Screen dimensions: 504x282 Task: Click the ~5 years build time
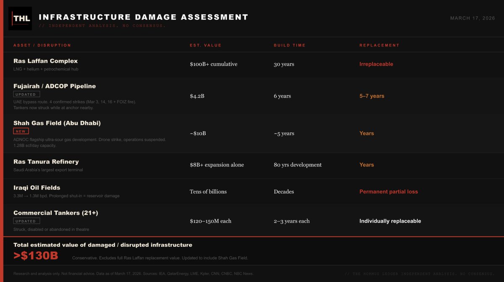tap(284, 133)
